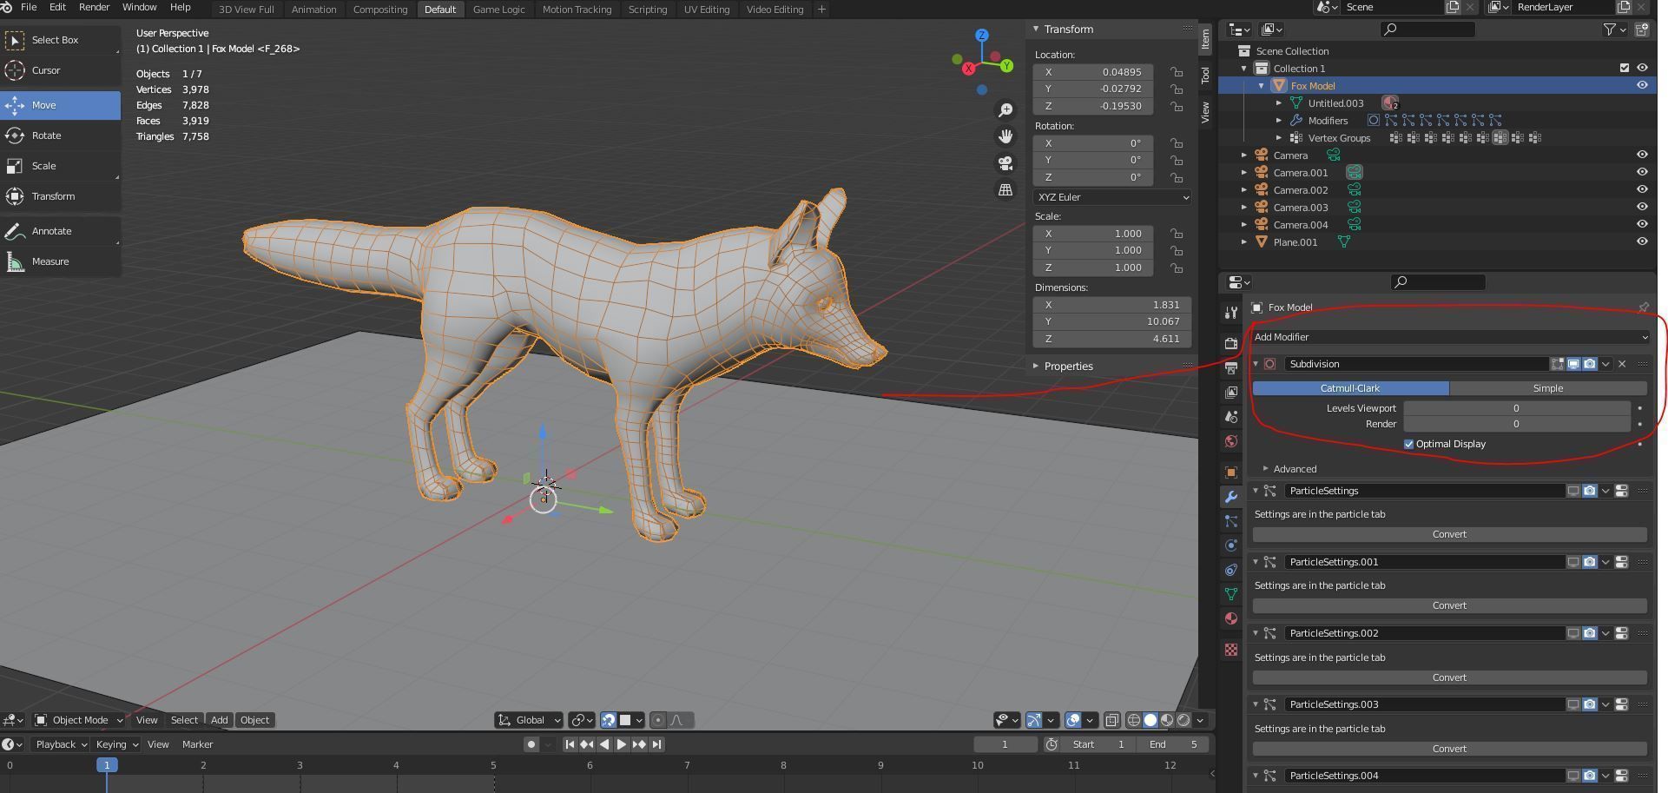The width and height of the screenshot is (1668, 793).
Task: Toggle Subdivision modifier render display
Action: click(1589, 364)
